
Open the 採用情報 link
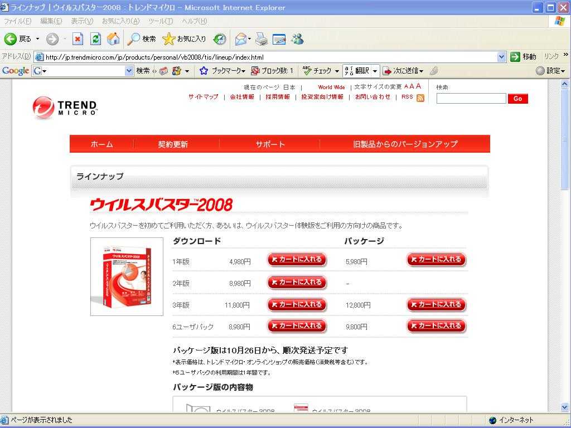[278, 97]
